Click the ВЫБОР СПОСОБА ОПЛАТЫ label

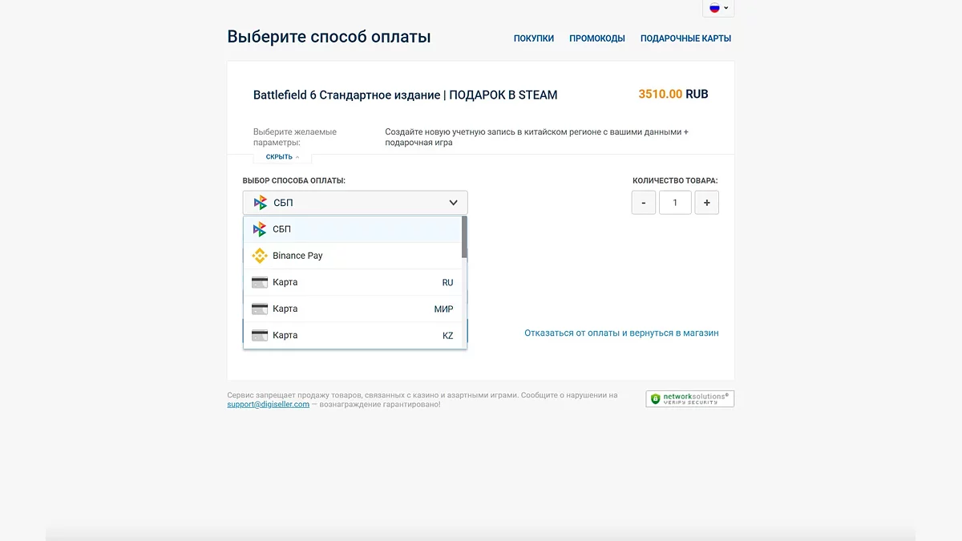(x=294, y=181)
